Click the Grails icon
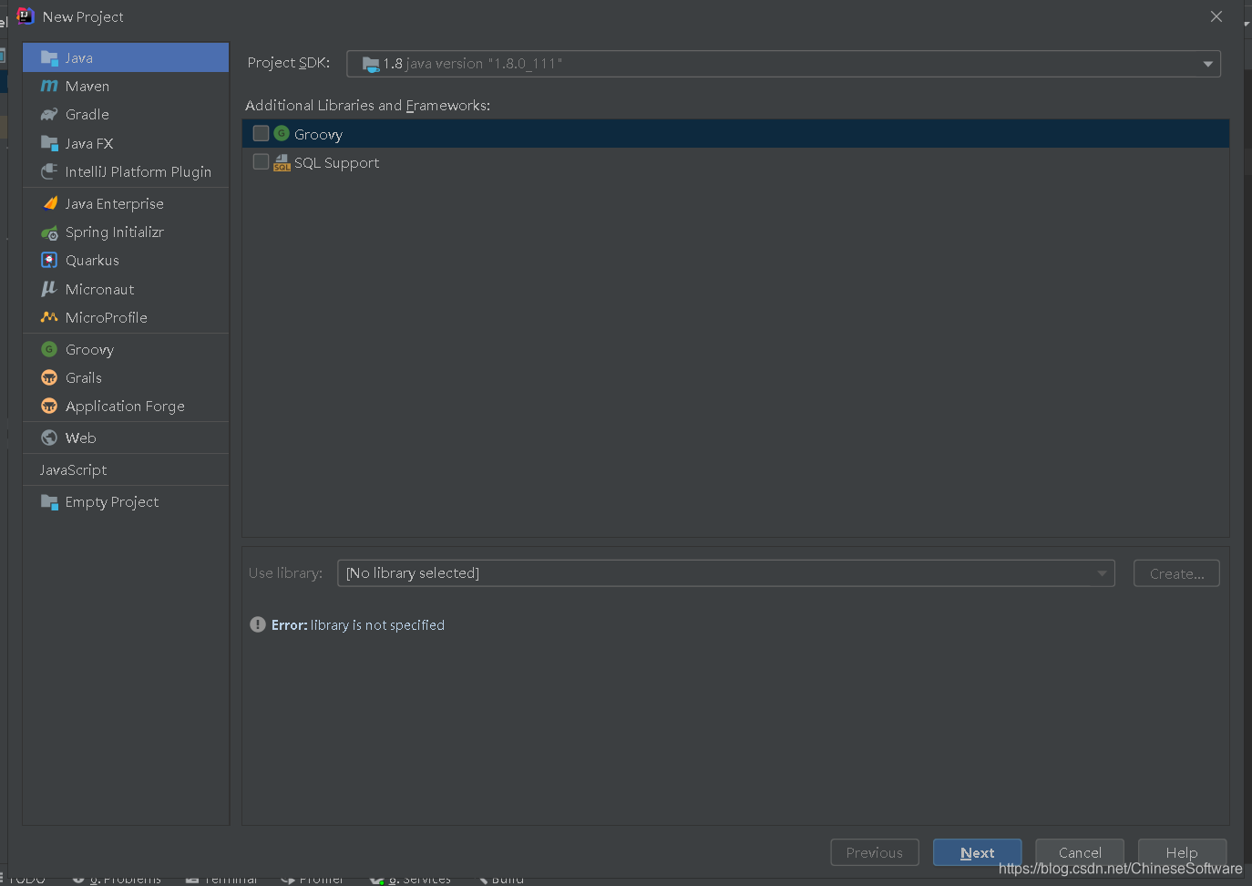 pyautogui.click(x=49, y=377)
